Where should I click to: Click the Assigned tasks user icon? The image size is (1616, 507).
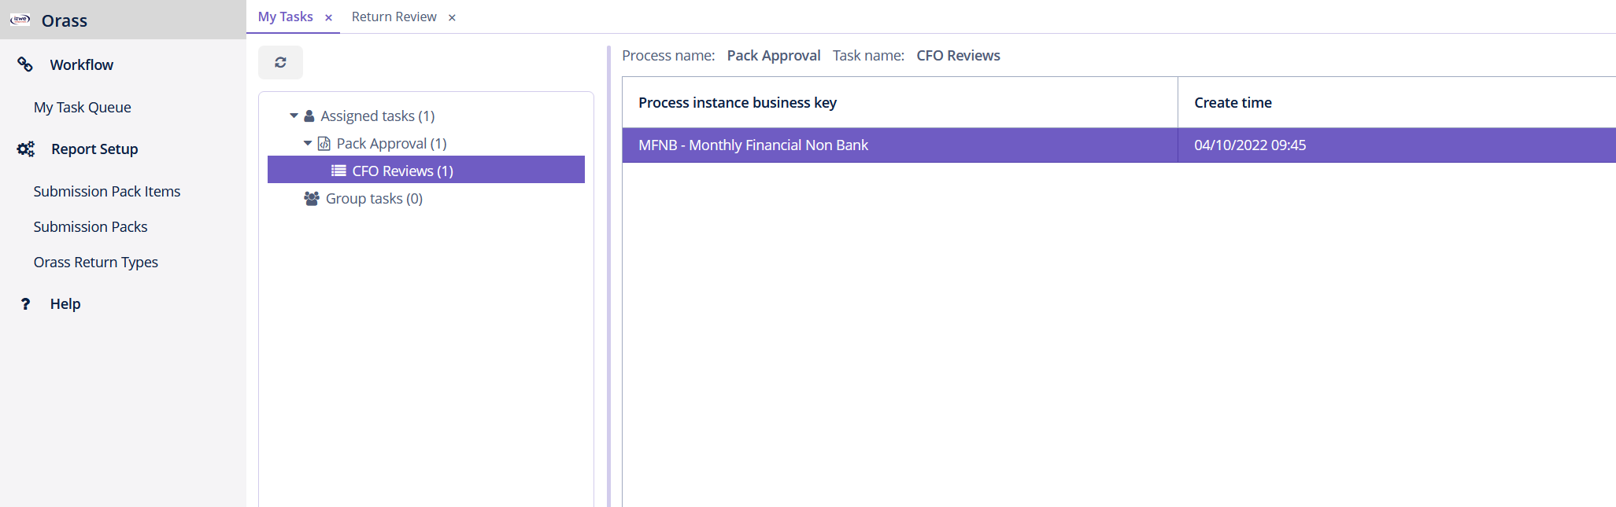click(309, 116)
